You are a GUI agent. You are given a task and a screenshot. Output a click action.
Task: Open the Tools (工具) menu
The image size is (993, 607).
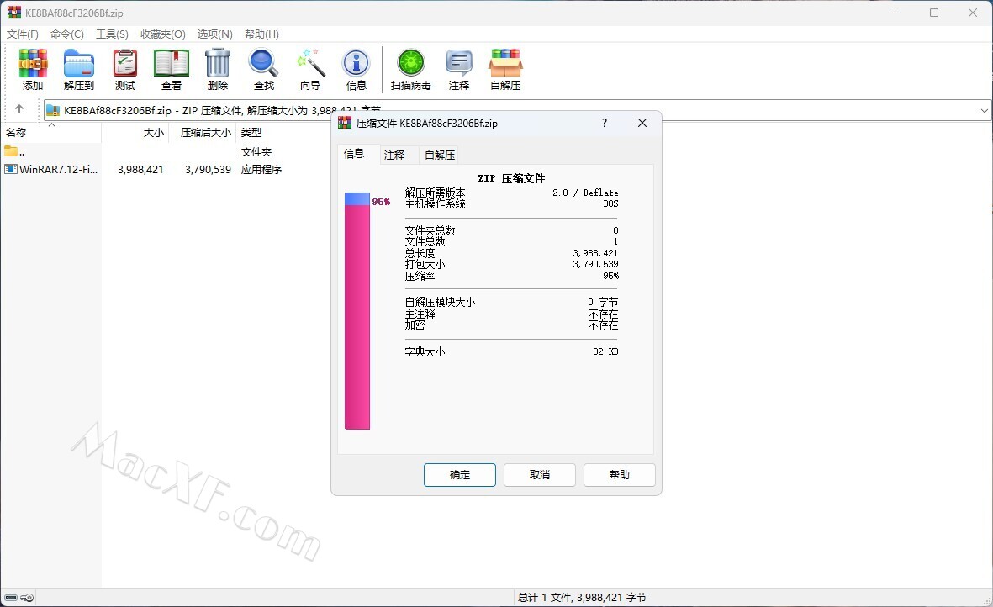click(112, 34)
